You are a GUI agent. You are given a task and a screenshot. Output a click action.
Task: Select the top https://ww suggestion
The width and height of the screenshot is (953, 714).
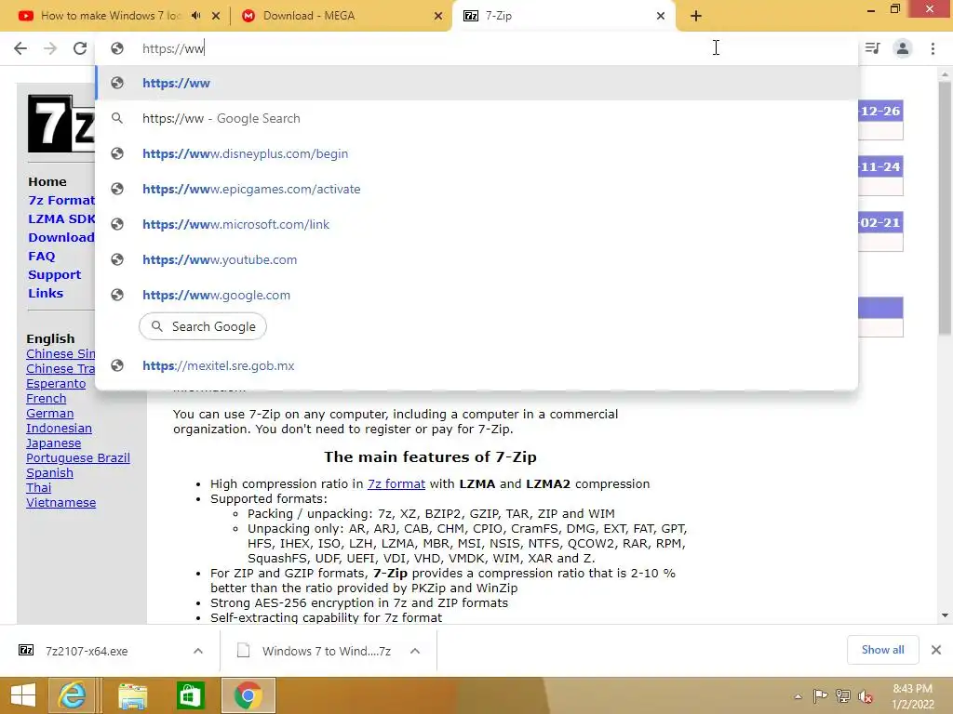pos(476,83)
